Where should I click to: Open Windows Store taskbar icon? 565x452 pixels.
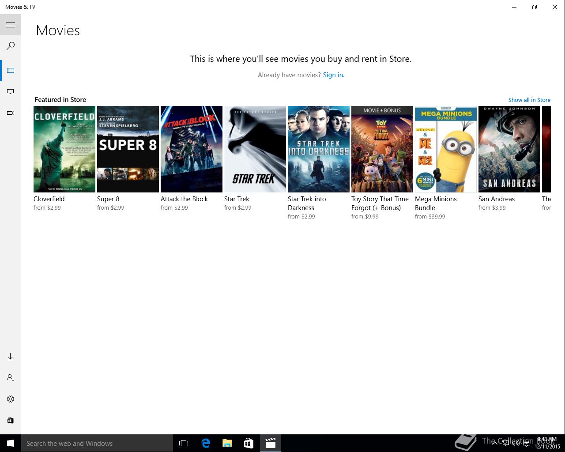pyautogui.click(x=249, y=443)
